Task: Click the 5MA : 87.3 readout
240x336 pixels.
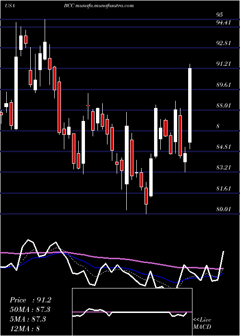Action: [x=28, y=319]
